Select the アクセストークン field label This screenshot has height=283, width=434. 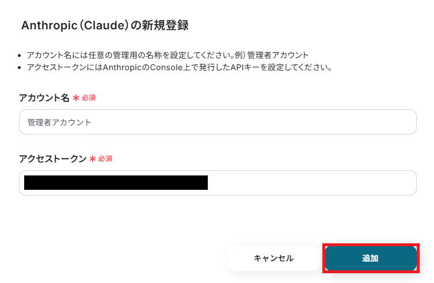coord(52,159)
